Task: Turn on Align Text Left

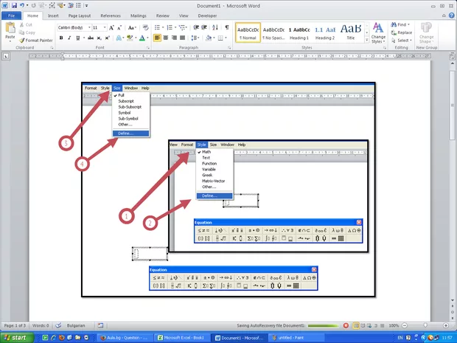Action: [157, 38]
